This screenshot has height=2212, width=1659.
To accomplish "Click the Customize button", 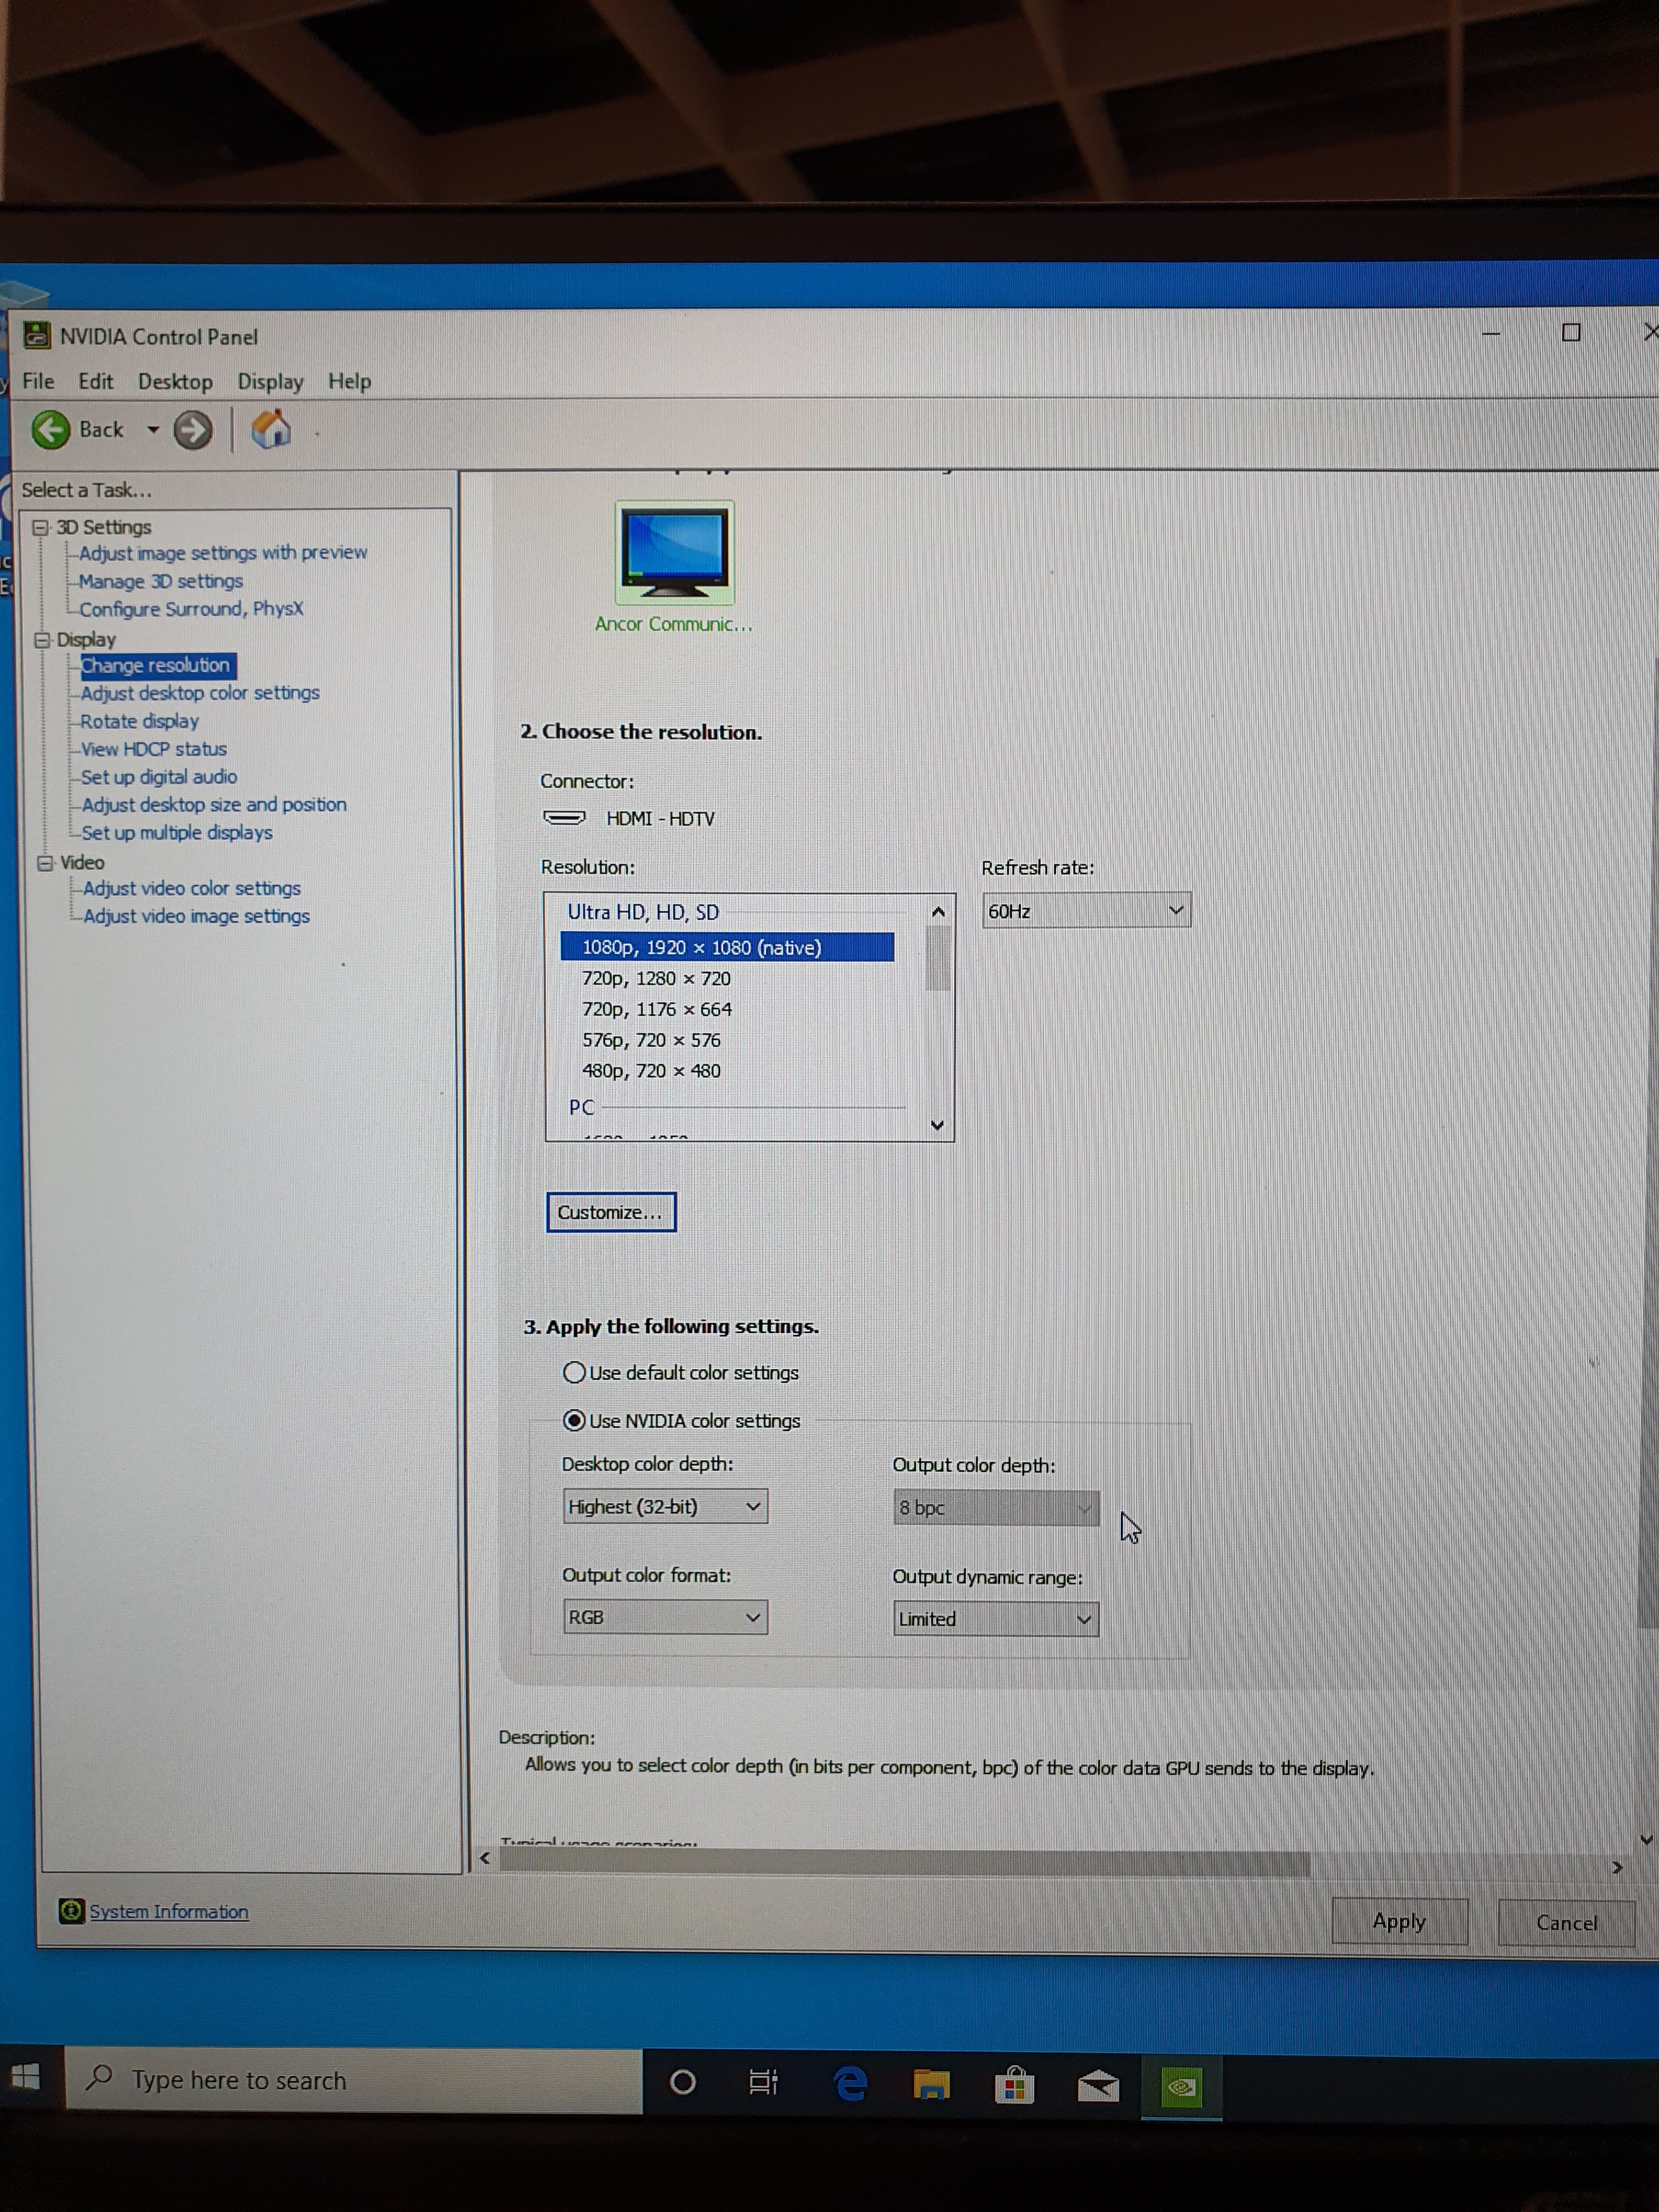I will (x=611, y=1213).
